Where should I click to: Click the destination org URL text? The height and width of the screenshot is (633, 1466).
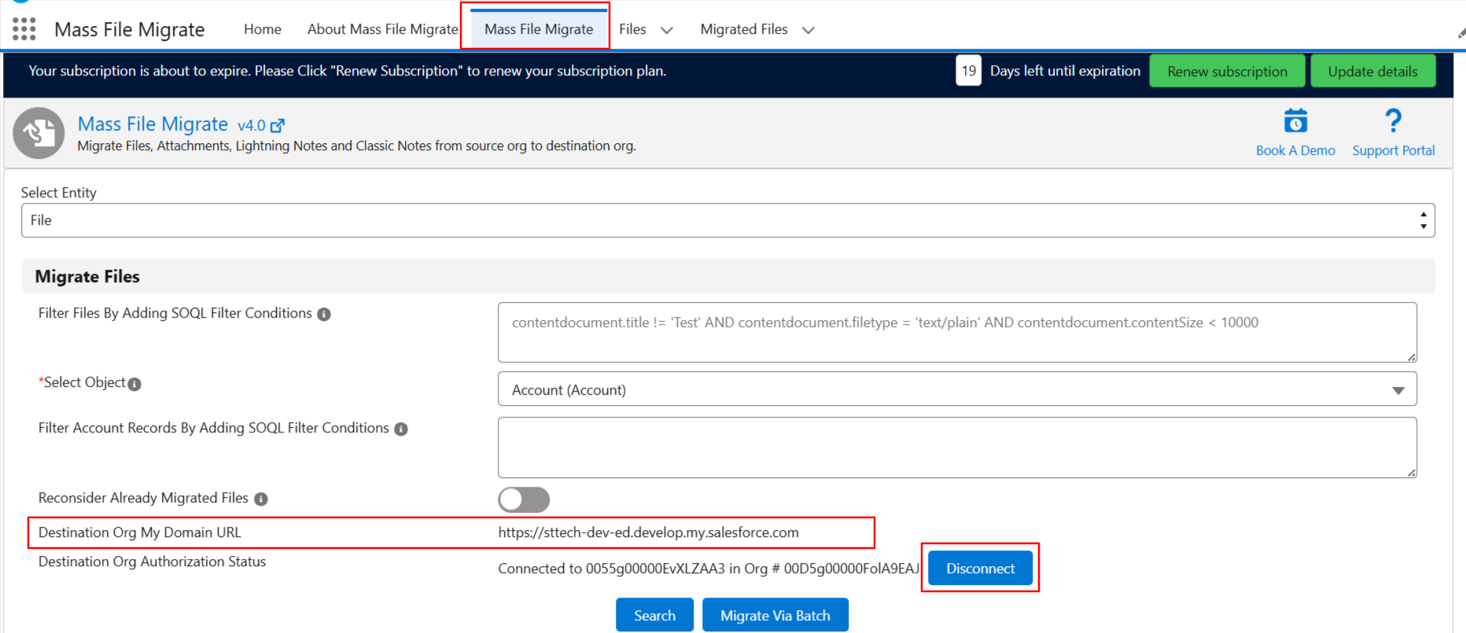point(648,532)
